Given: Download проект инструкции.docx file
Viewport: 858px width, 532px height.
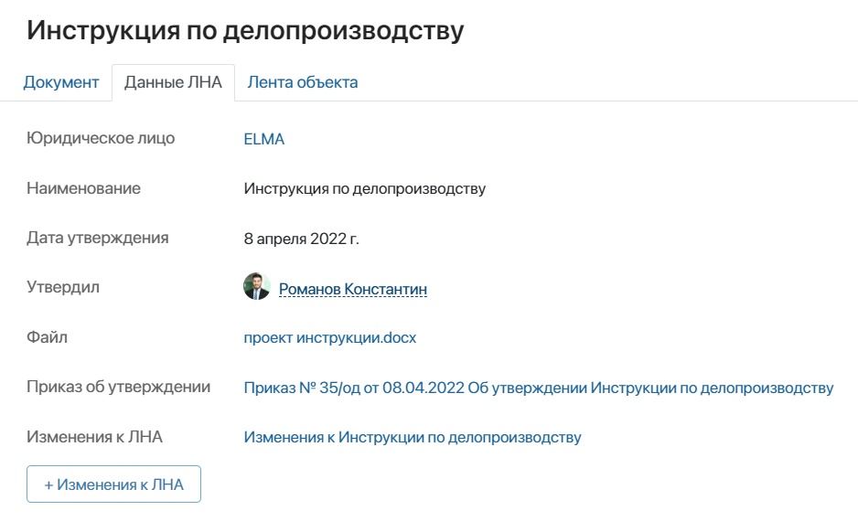Looking at the screenshot, I should tap(328, 336).
